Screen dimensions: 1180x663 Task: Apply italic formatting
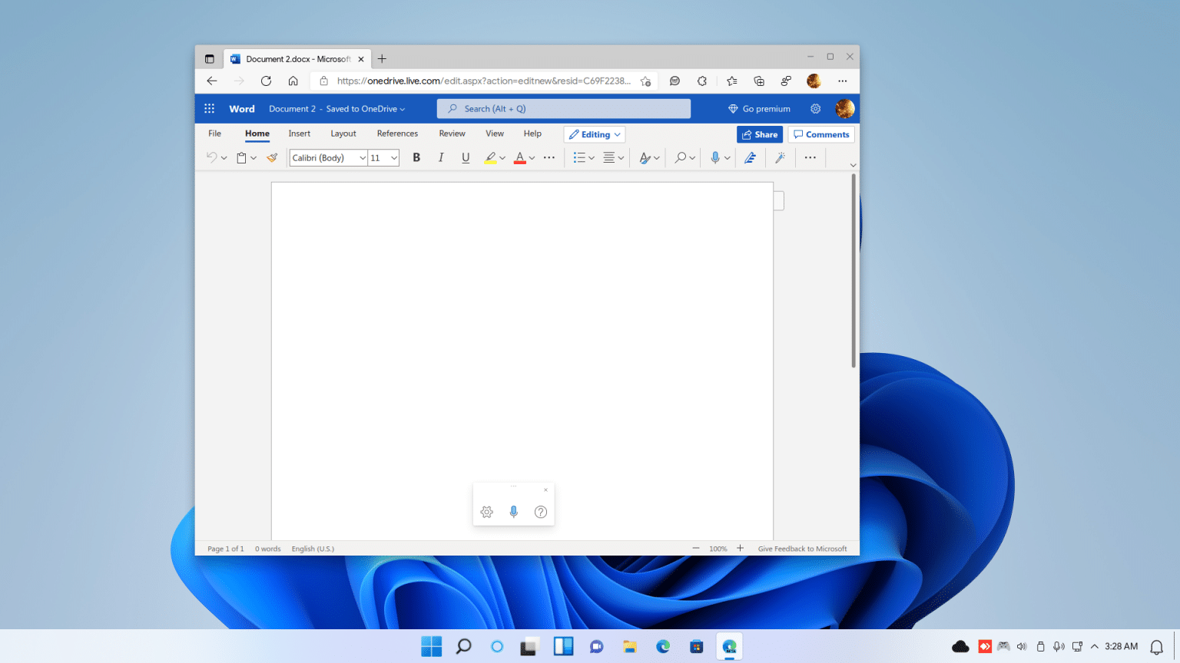coord(441,157)
